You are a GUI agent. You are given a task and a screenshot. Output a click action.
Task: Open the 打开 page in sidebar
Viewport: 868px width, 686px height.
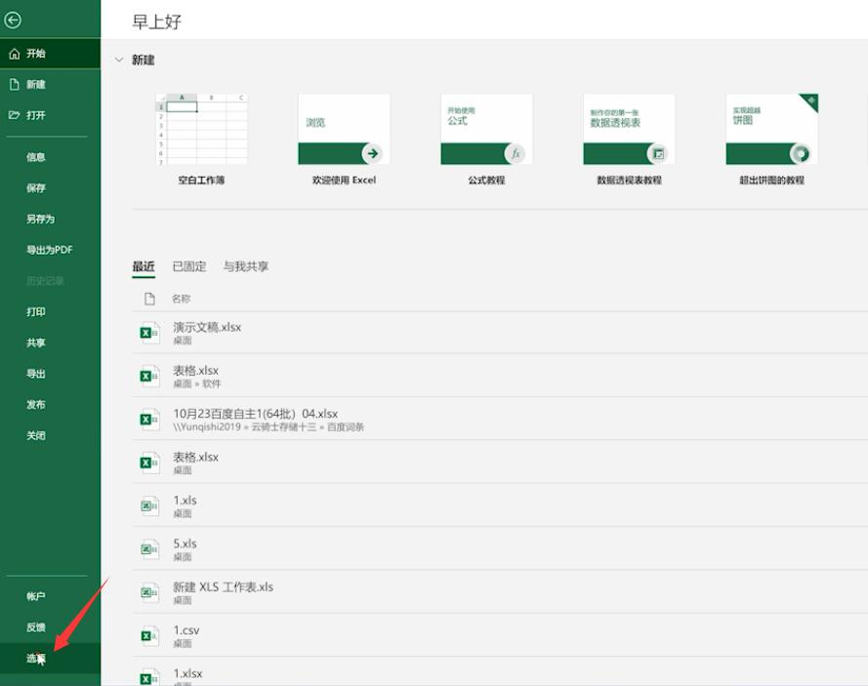51,115
